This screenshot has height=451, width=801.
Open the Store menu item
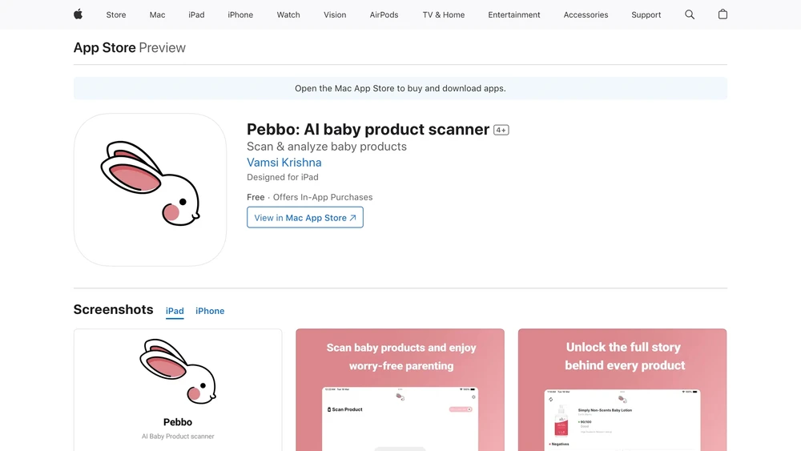(116, 14)
